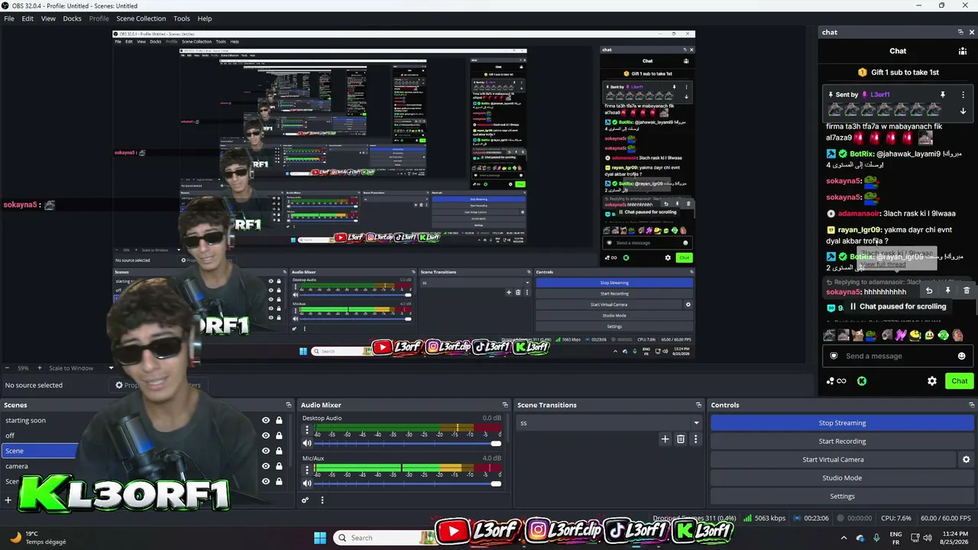Focus the Send a message field
This screenshot has width=978, height=550.
click(898, 356)
